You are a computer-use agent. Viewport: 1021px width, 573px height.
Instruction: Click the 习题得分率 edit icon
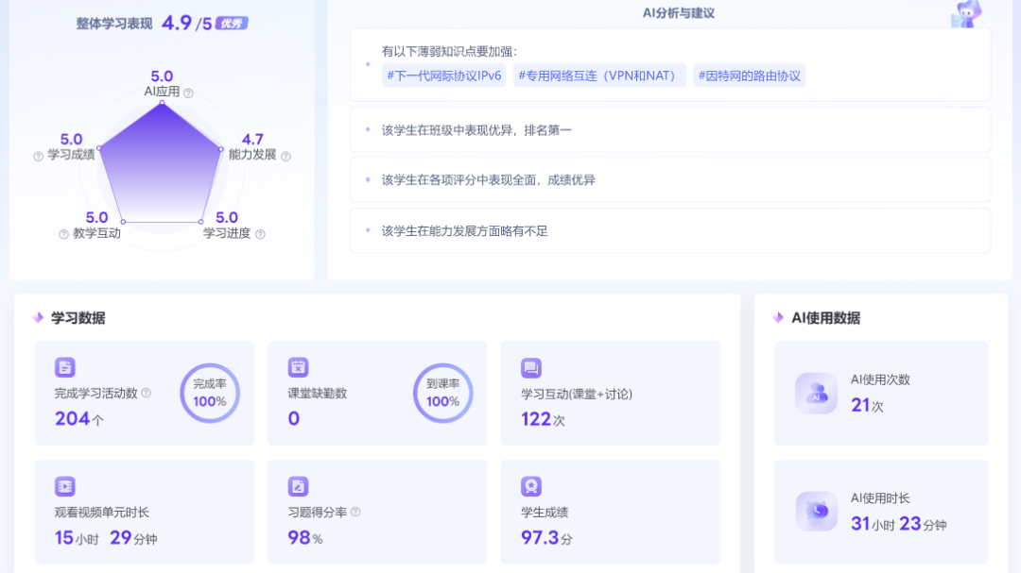[298, 486]
